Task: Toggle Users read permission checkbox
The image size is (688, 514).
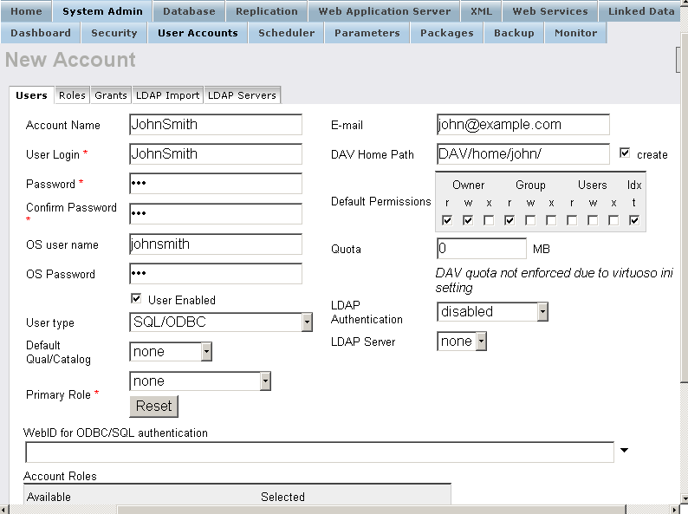Action: 572,220
